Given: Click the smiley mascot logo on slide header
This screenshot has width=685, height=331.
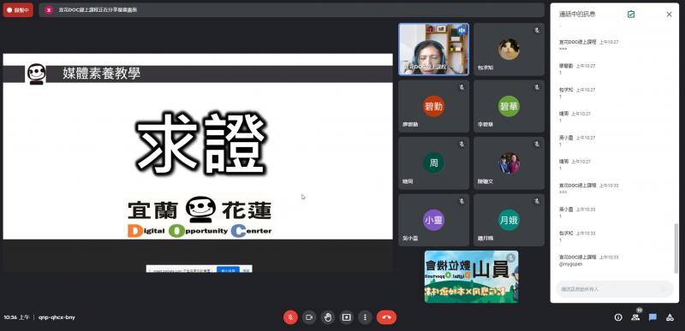Looking at the screenshot, I should tap(36, 74).
